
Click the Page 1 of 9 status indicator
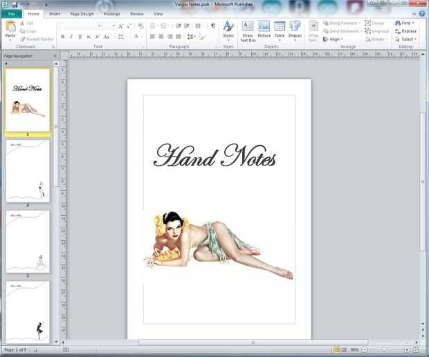pos(15,349)
